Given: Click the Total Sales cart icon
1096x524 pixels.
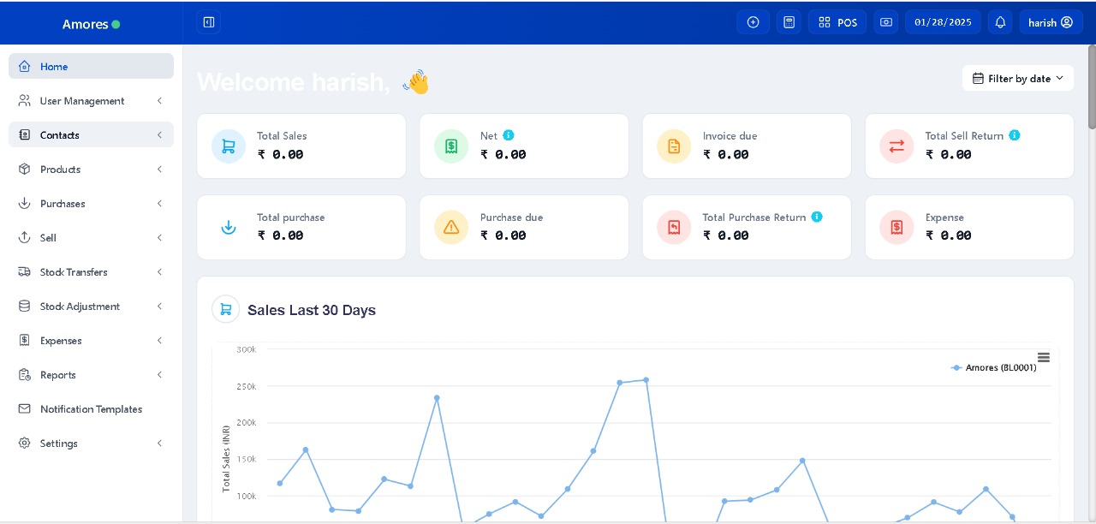Looking at the screenshot, I should tap(229, 146).
